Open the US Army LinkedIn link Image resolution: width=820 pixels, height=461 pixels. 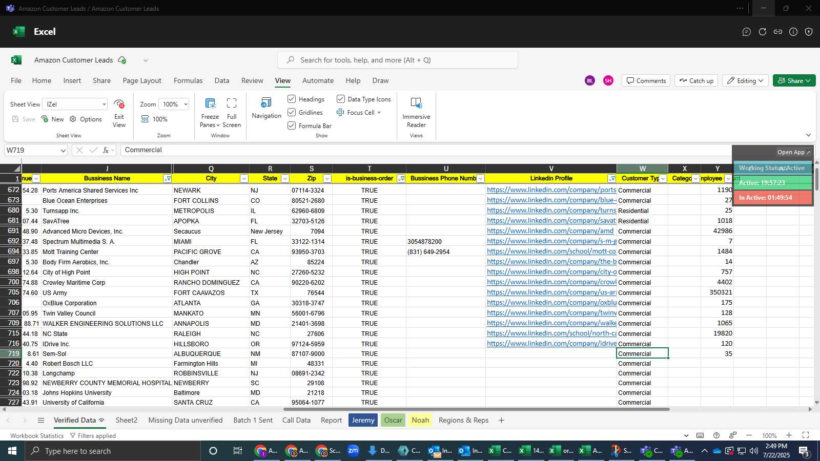(551, 292)
